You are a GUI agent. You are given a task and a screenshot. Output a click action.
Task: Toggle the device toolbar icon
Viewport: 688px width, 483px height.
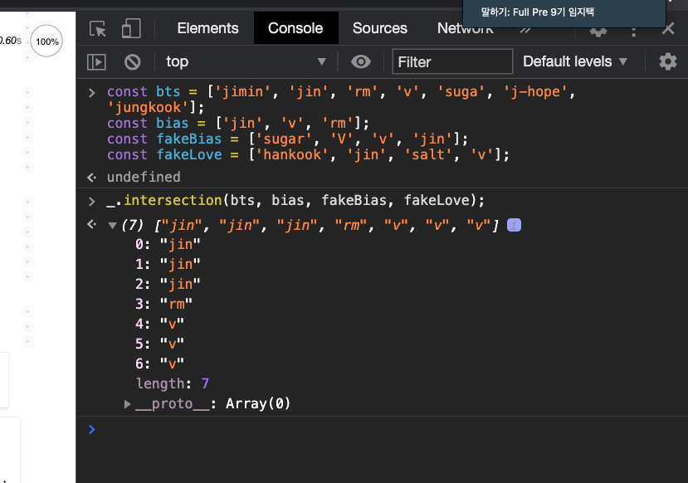pos(131,28)
